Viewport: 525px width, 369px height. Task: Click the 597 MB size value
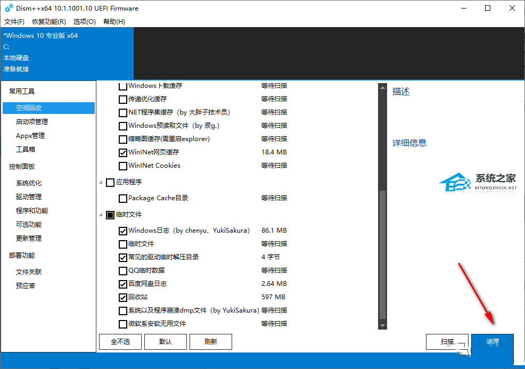(x=273, y=297)
